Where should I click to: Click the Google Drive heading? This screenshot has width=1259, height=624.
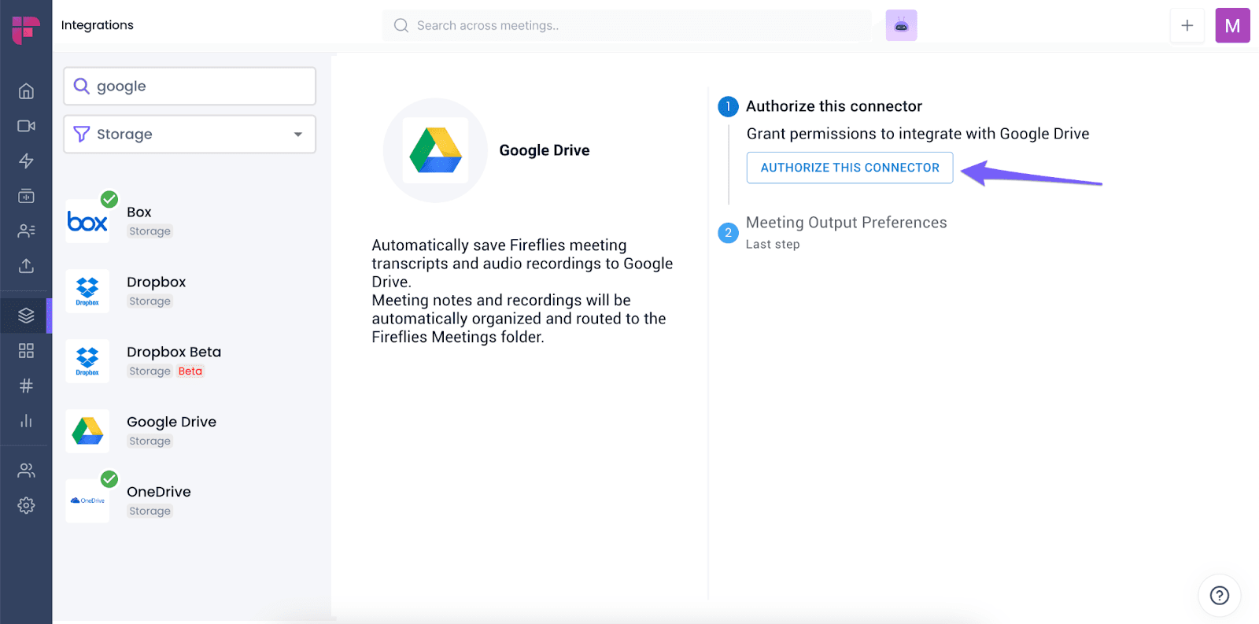545,150
